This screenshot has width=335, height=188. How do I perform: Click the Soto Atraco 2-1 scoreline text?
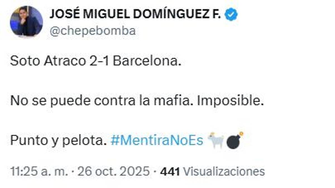96,61
